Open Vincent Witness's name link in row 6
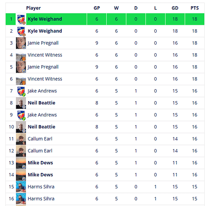 pyautogui.click(x=45, y=79)
